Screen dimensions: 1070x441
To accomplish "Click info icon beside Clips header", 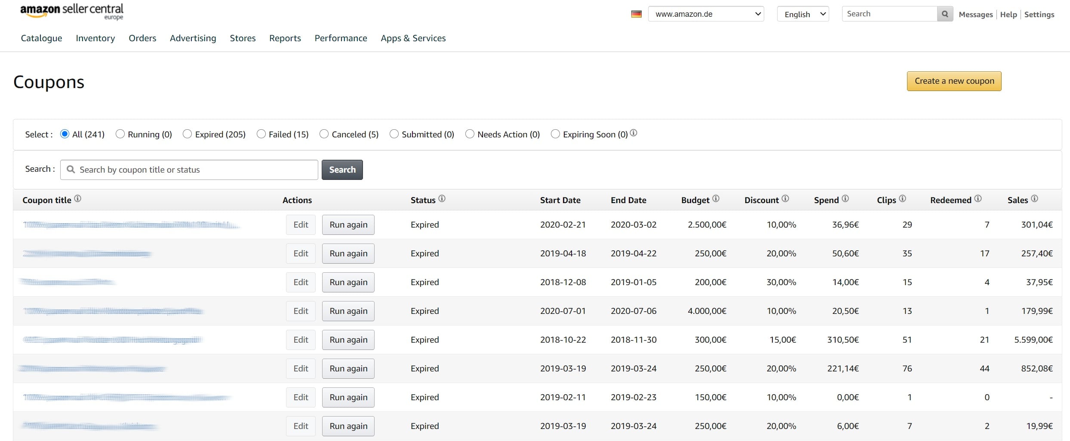I will (x=902, y=198).
